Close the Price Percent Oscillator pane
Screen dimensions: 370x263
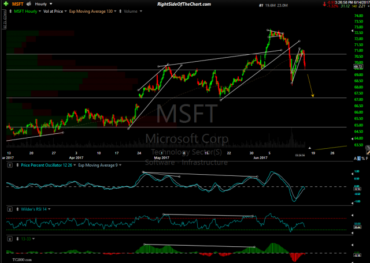[10, 166]
